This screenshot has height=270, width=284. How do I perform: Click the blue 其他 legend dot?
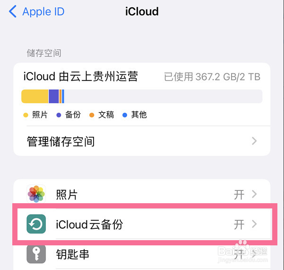[x=125, y=115]
